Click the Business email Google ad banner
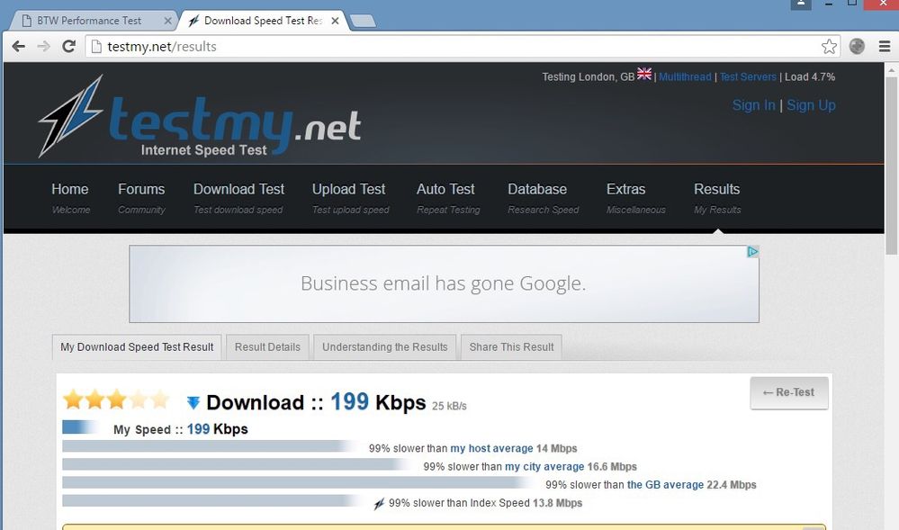899x530 pixels. (x=444, y=284)
